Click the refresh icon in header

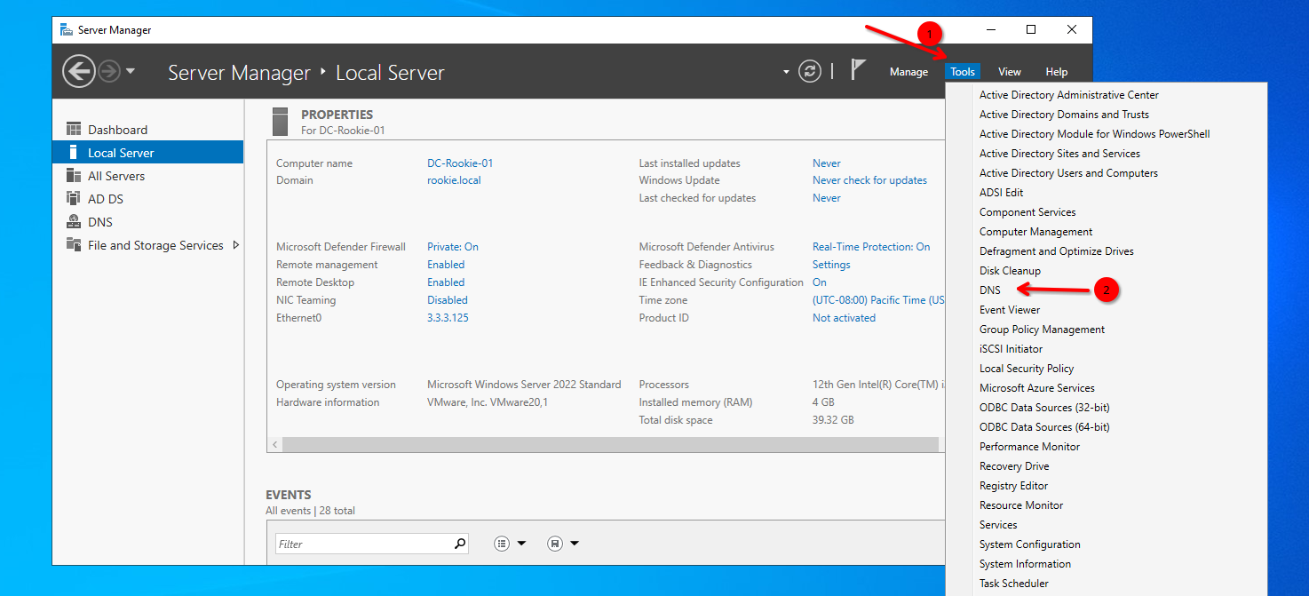[810, 71]
